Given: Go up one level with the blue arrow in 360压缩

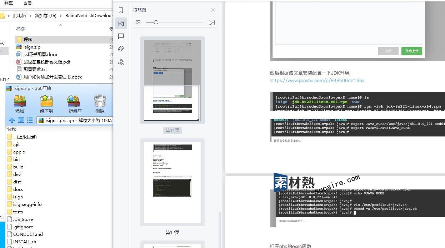Looking at the screenshot, I should [12, 120].
